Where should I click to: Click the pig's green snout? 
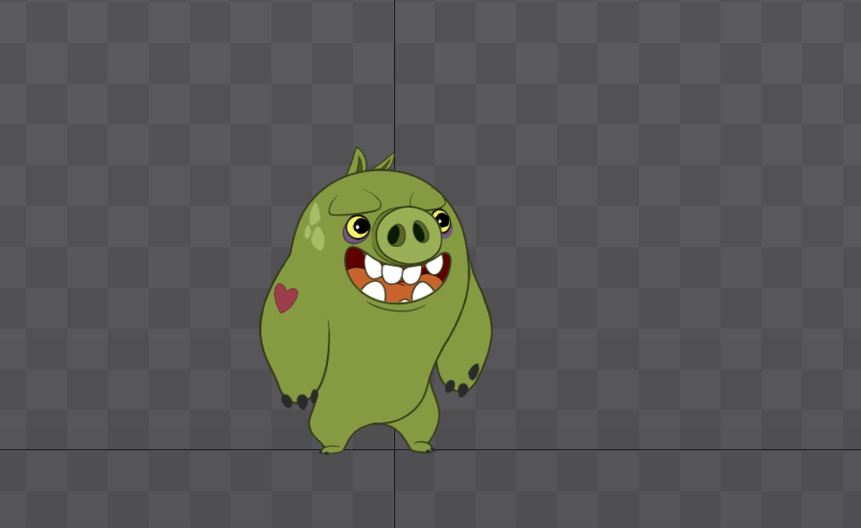coord(408,234)
